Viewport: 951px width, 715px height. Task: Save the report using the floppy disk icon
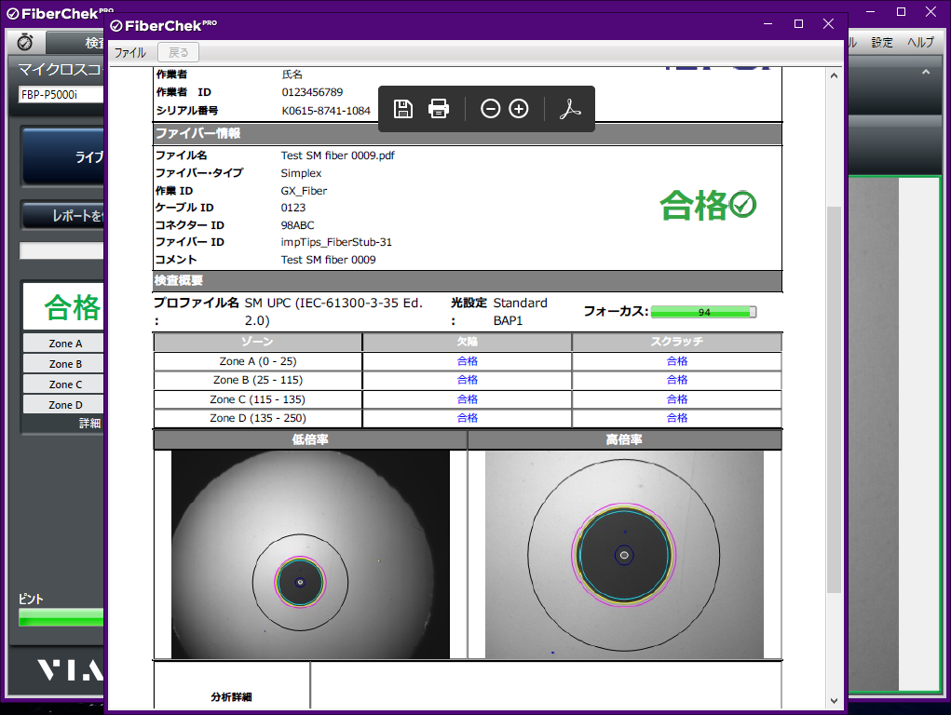tap(402, 109)
